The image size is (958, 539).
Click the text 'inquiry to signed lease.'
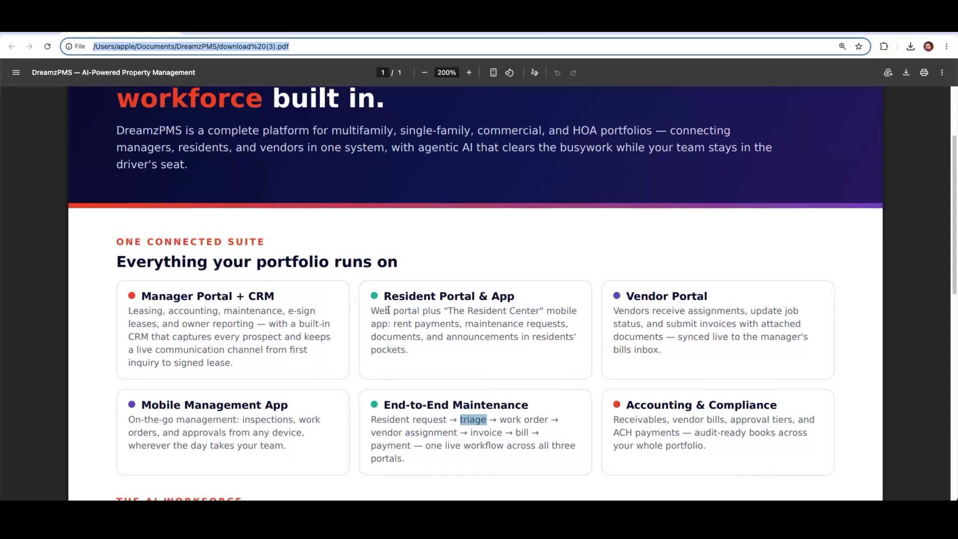pos(180,363)
